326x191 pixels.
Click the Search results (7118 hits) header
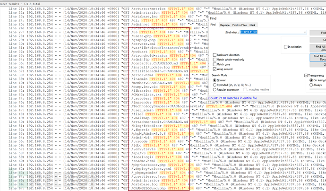coord(20,4)
